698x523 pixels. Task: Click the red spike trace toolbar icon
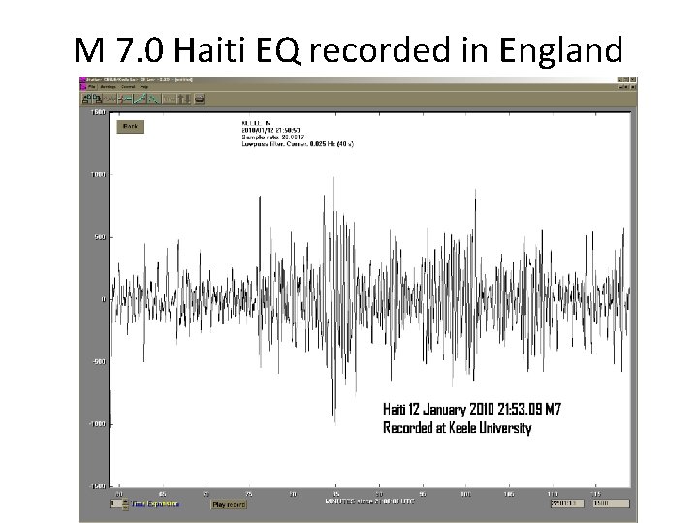pyautogui.click(x=125, y=99)
